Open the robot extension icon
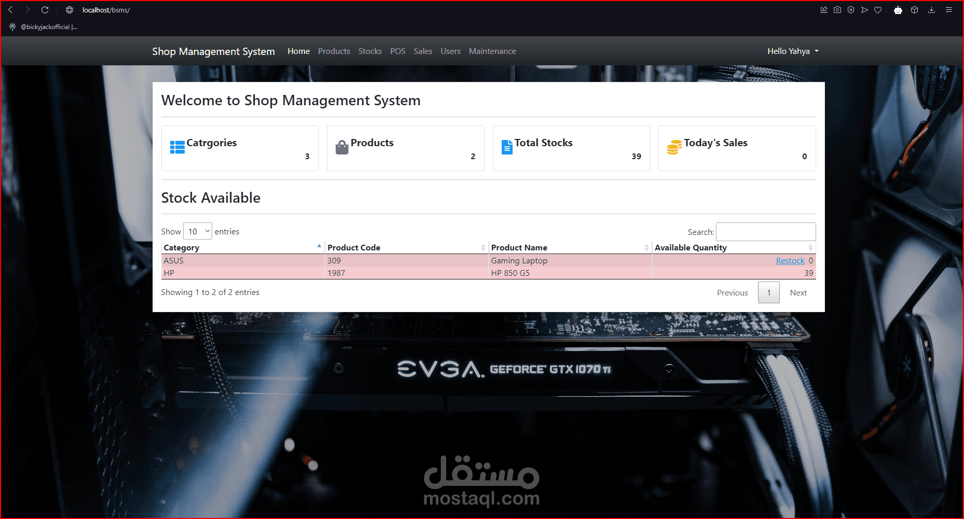Image resolution: width=964 pixels, height=519 pixels. coord(898,10)
